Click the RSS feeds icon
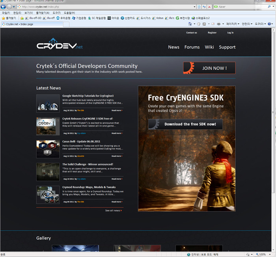276x257 pixels. pyautogui.click(x=204, y=24)
